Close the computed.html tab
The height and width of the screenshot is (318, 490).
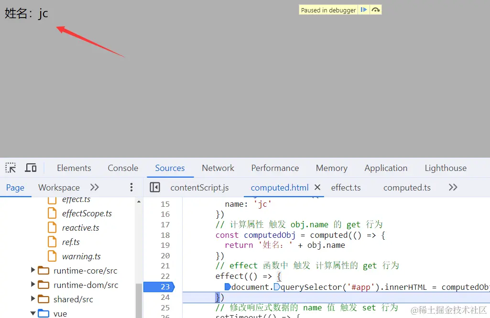coord(317,187)
